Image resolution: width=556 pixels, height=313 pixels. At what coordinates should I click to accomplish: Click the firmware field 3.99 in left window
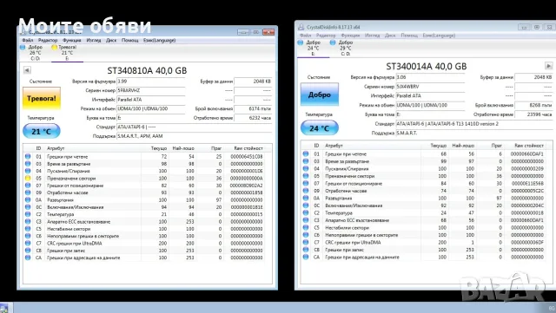pos(151,82)
